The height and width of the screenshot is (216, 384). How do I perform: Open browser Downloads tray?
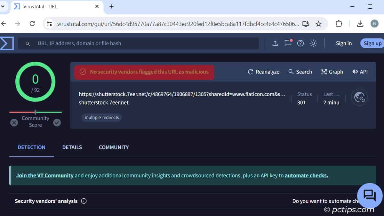[x=360, y=24]
